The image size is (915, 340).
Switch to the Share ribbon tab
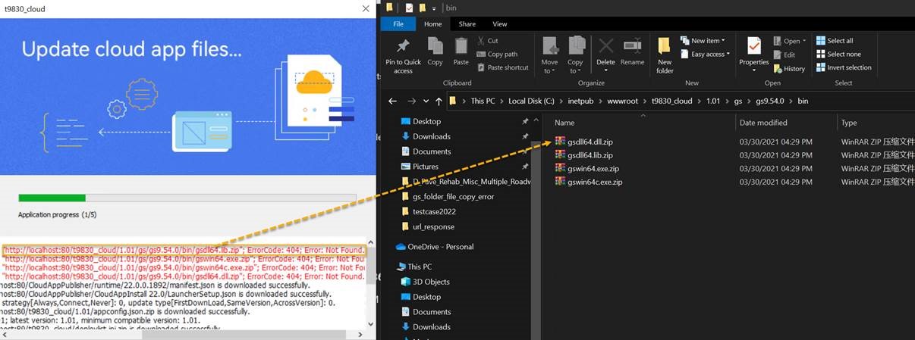(467, 24)
